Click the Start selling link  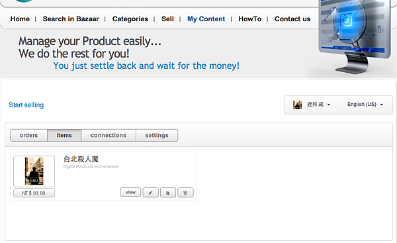click(x=26, y=105)
